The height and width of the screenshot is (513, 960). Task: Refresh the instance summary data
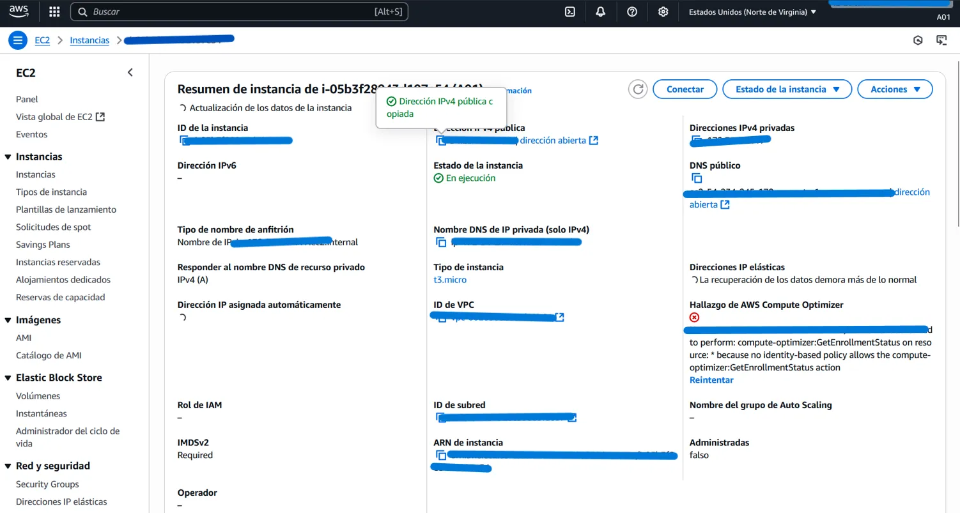(638, 89)
